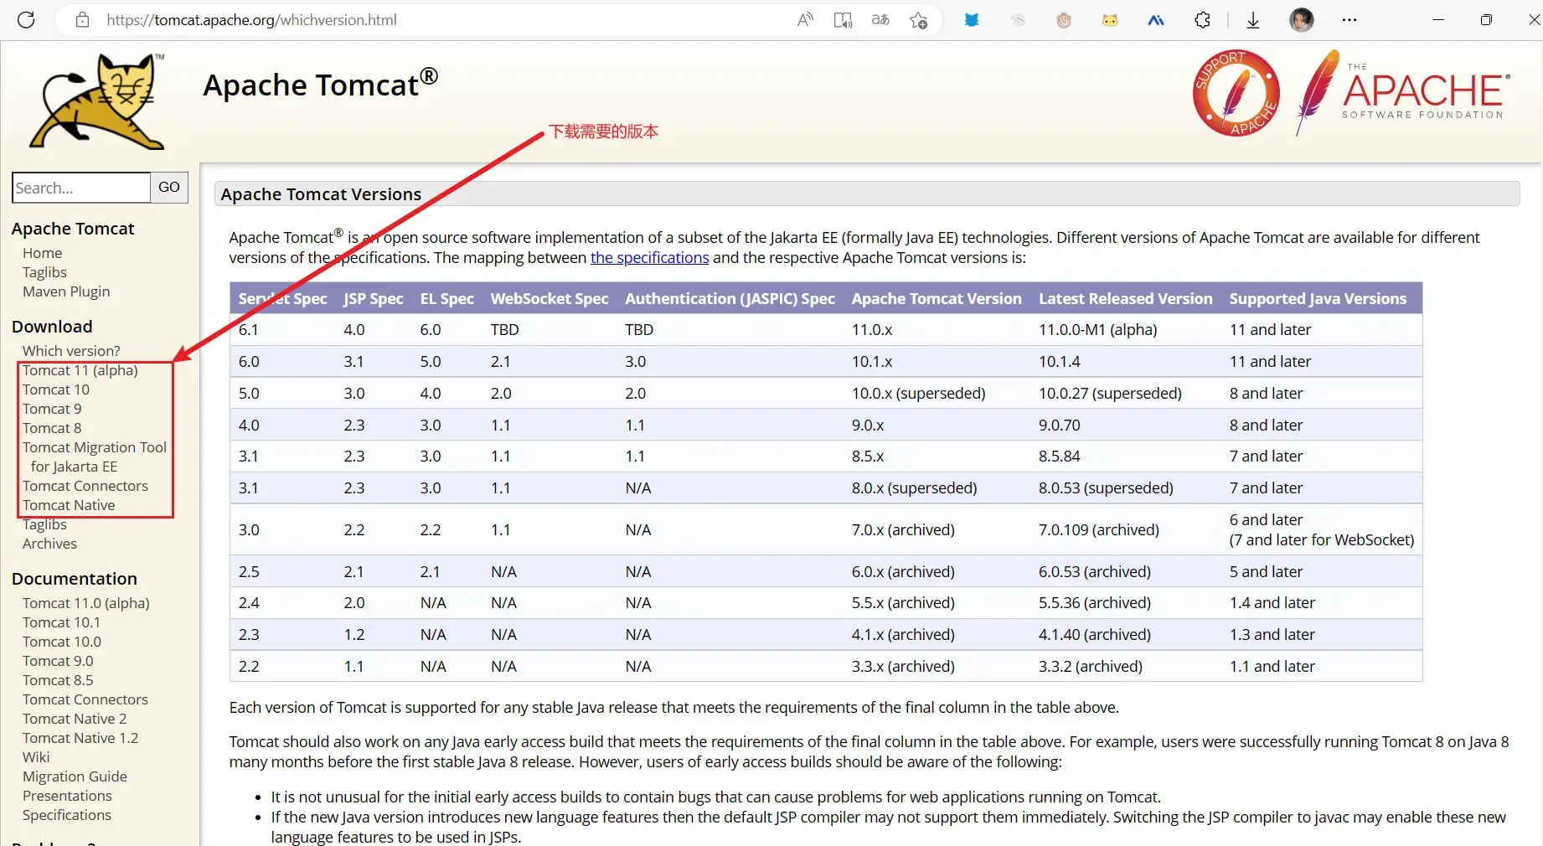Viewport: 1543px width, 846px height.
Task: Open the Tomcat 8 download link
Action: tap(52, 428)
